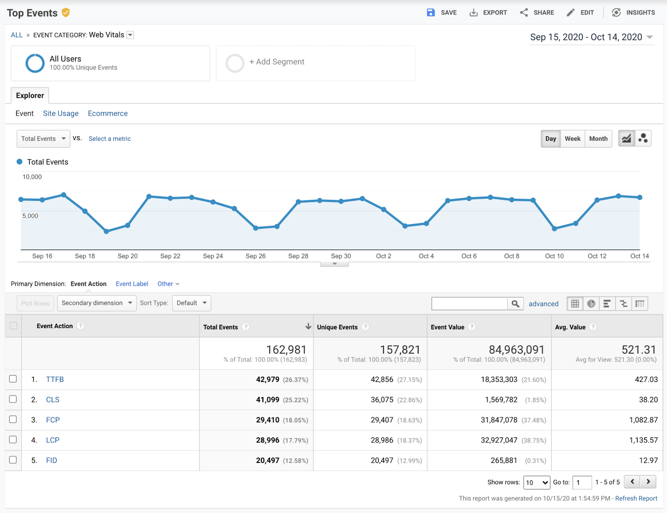The image size is (667, 513).
Task: Switch table to Comparison view
Action: pyautogui.click(x=623, y=303)
